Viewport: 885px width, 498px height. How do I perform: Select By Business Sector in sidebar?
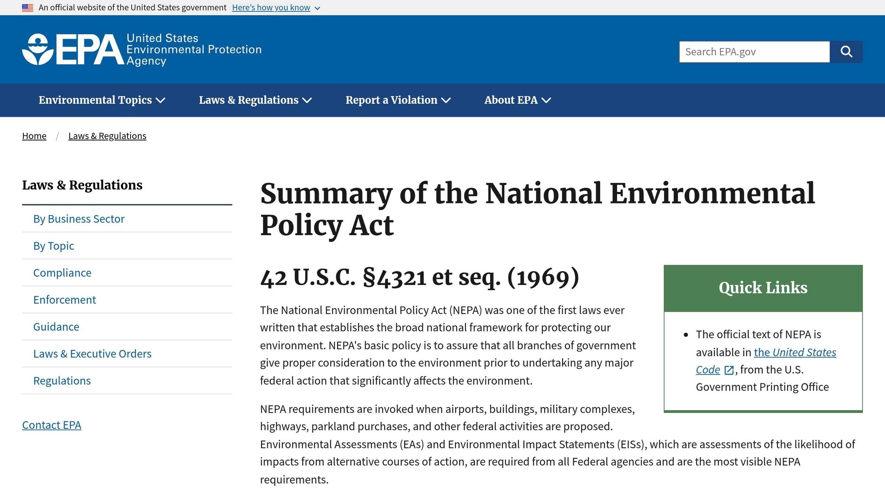pyautogui.click(x=127, y=219)
